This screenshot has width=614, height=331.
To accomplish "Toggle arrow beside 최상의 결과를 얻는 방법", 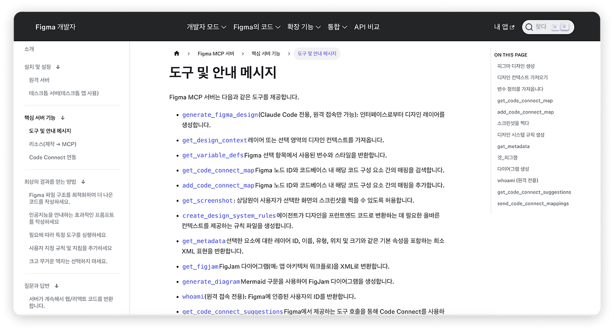I will pyautogui.click(x=83, y=182).
